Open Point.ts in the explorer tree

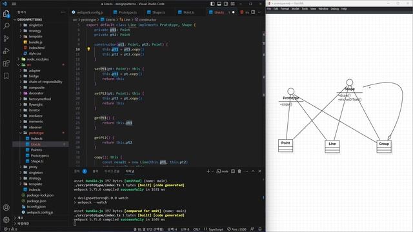click(x=36, y=150)
